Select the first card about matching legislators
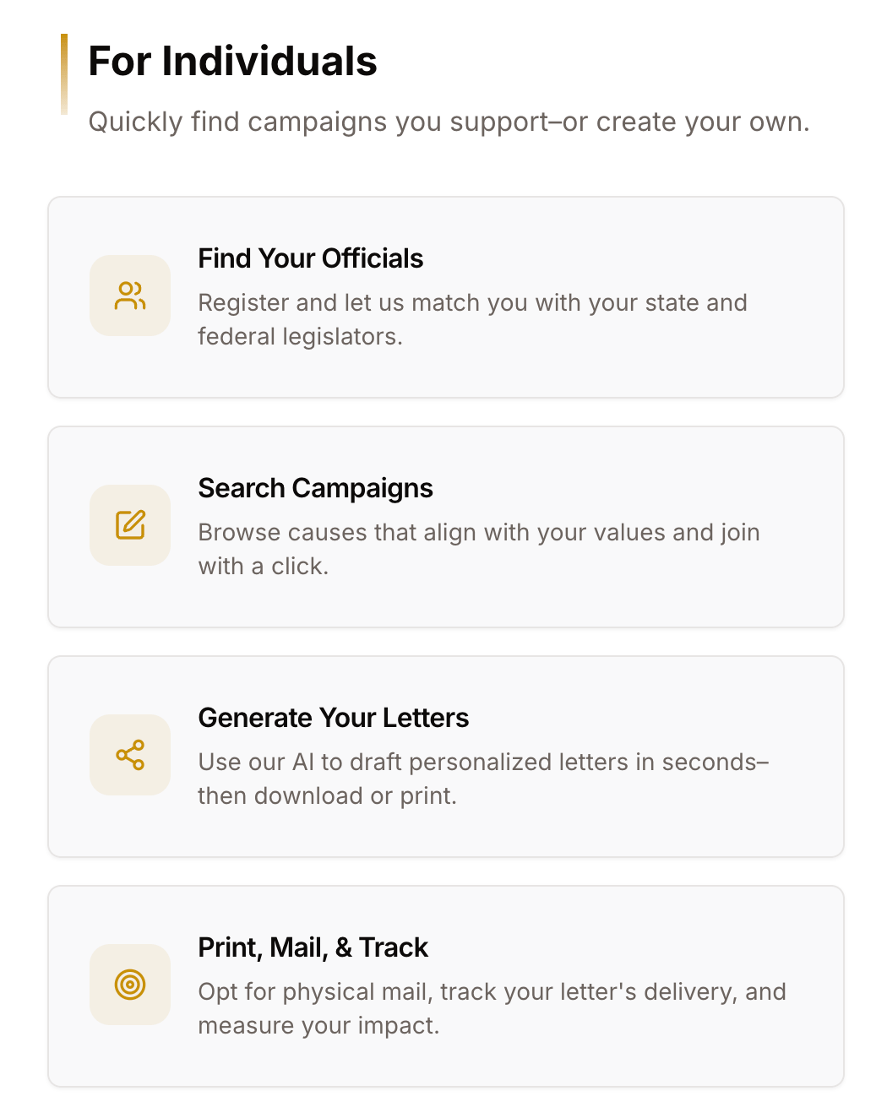The image size is (887, 1118). pyautogui.click(x=446, y=297)
